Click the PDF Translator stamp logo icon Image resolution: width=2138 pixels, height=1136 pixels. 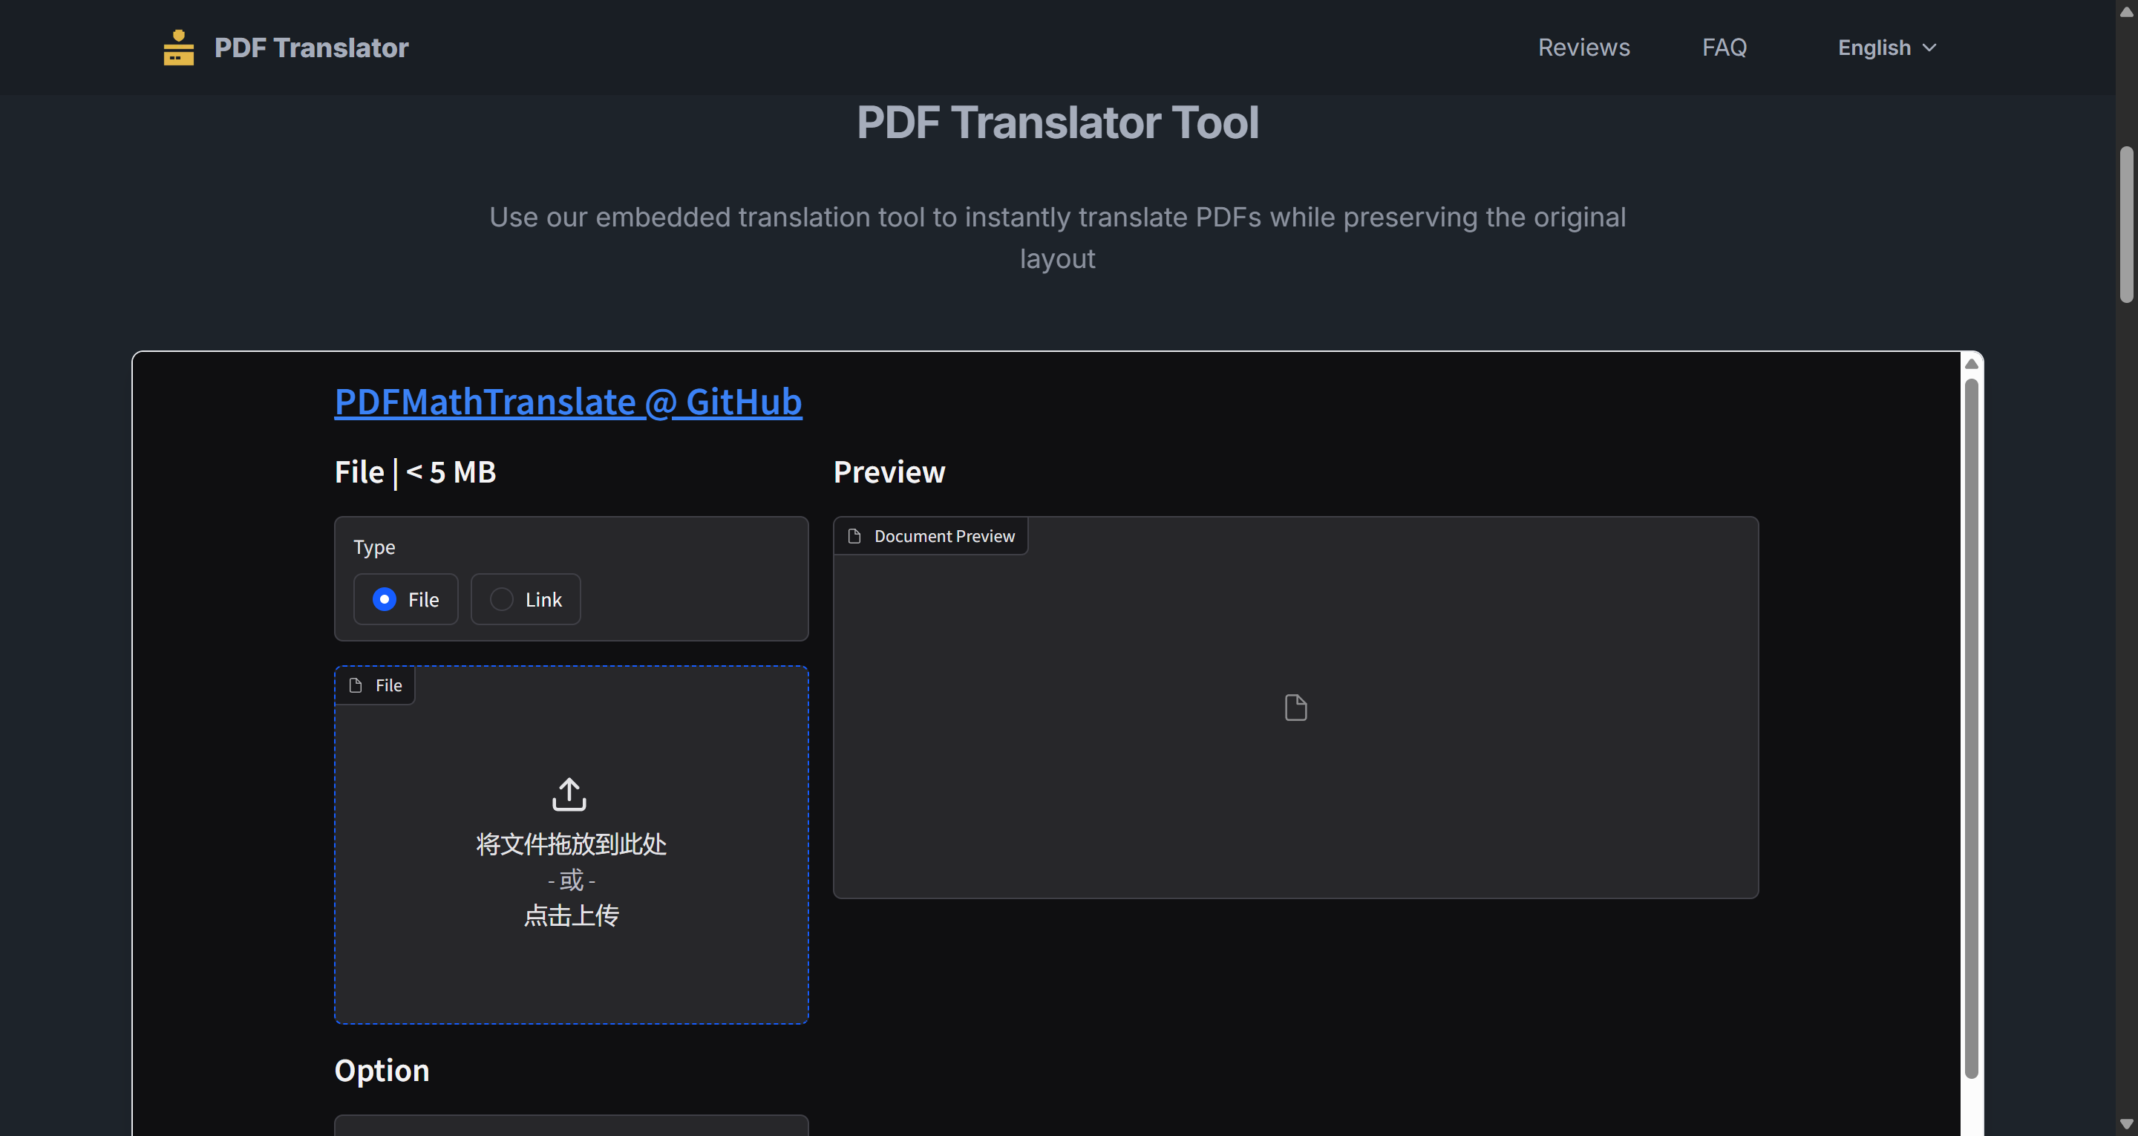tap(178, 48)
